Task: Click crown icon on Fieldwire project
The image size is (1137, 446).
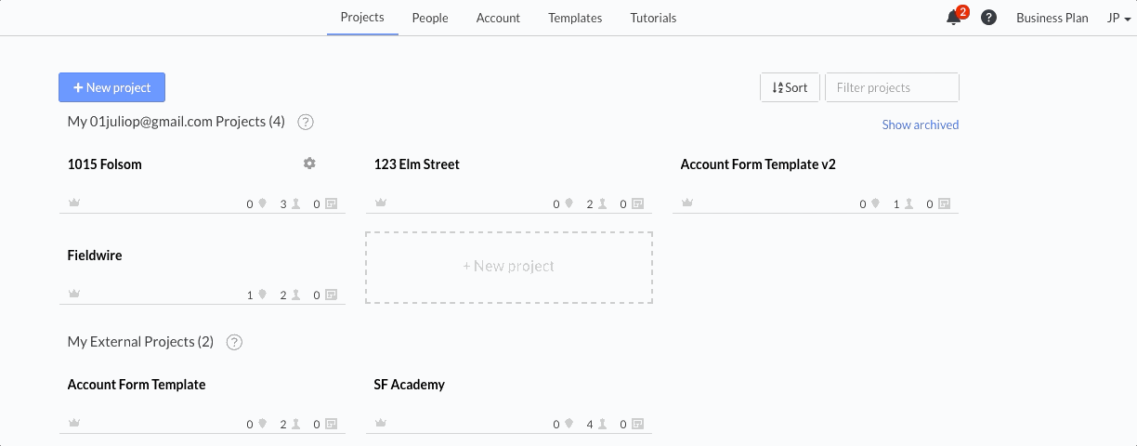Action: (x=74, y=295)
